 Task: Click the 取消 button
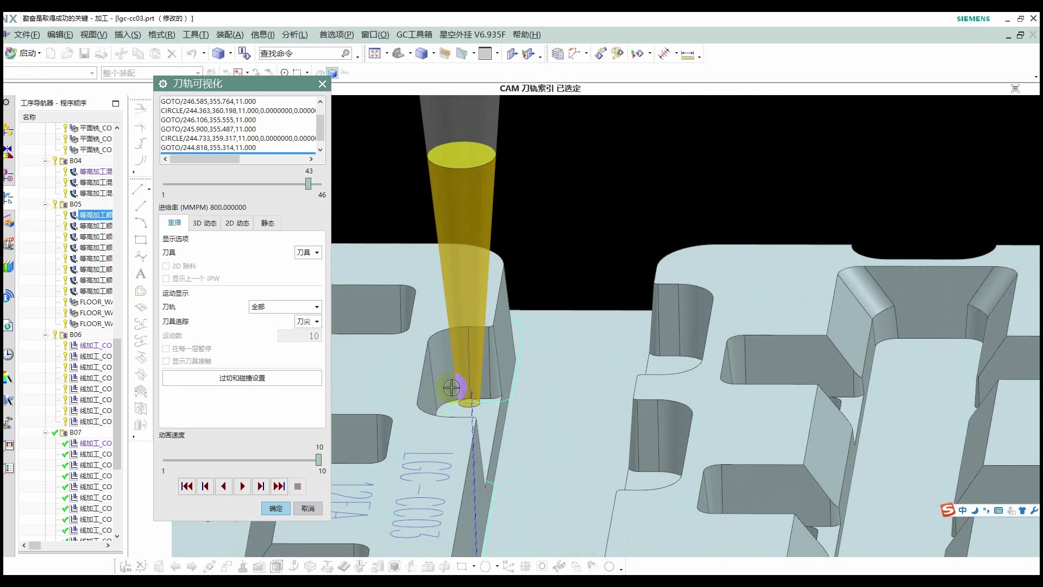tap(308, 509)
